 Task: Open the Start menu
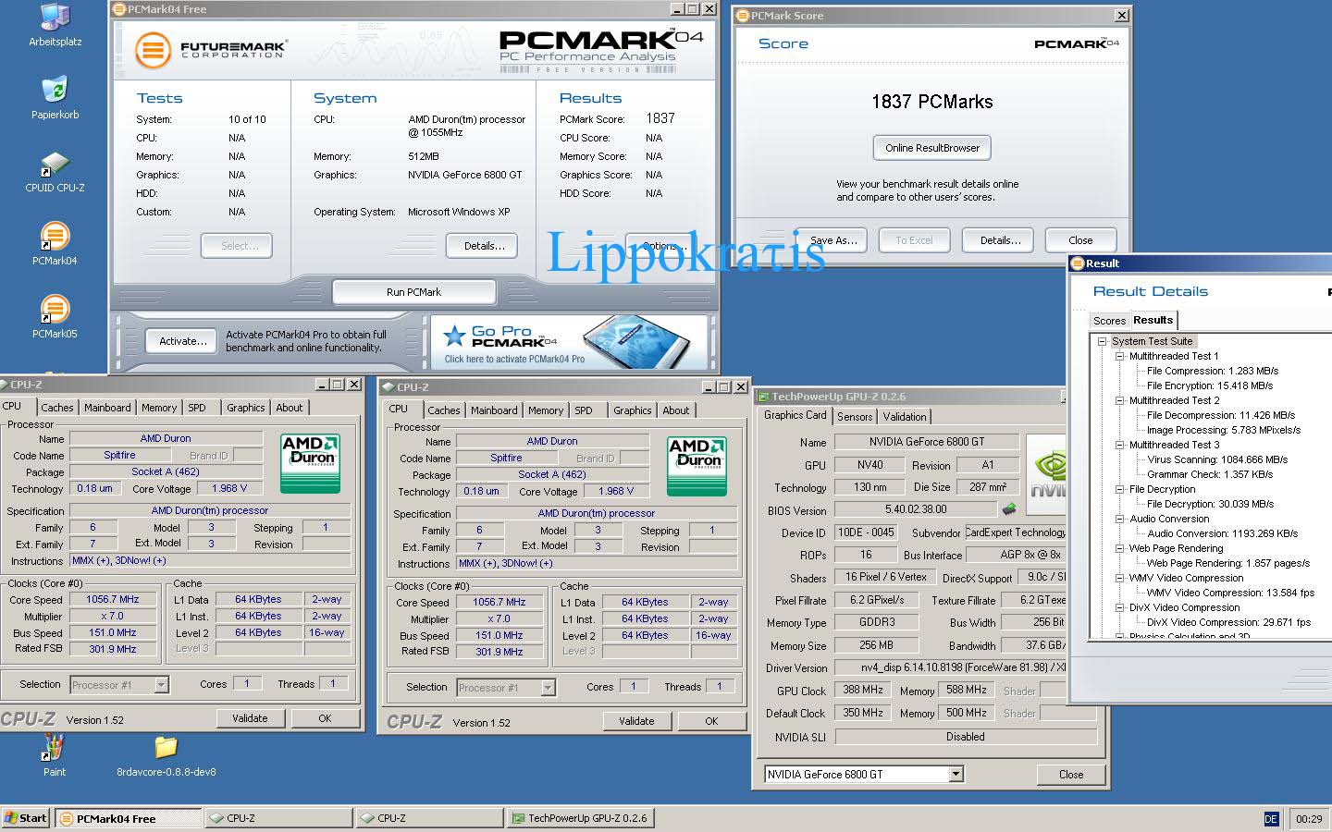26,818
